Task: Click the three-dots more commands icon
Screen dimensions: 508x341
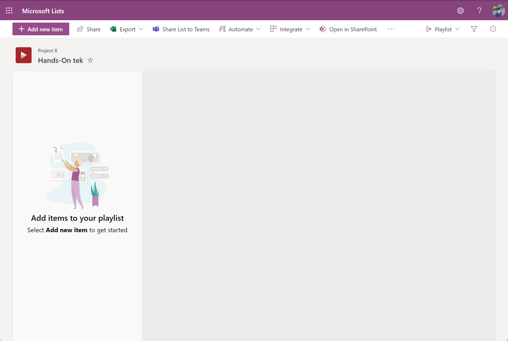Action: (x=391, y=29)
